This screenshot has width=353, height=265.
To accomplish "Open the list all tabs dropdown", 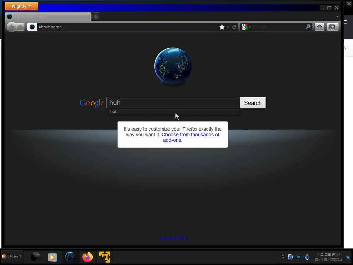I will 337,17.
